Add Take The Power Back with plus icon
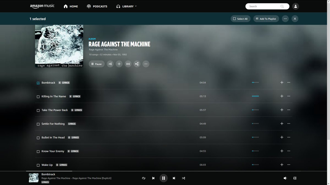 (282, 110)
